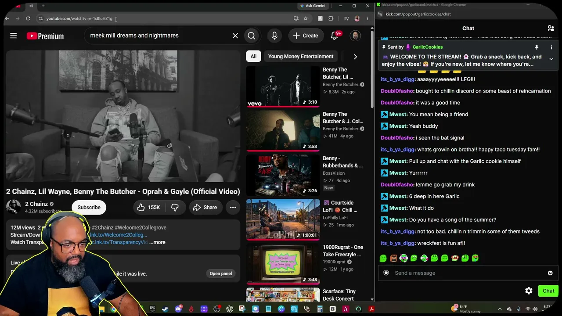The width and height of the screenshot is (562, 316).
Task: Open the Benny & J. Cole 3:53 thumbnail
Action: point(283,131)
